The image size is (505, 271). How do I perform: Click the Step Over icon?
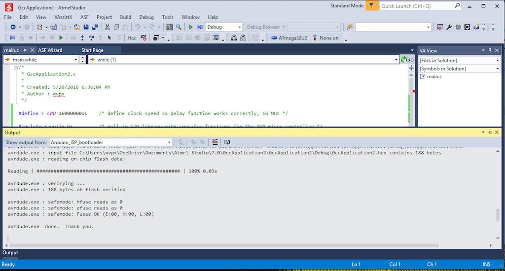(x=91, y=38)
